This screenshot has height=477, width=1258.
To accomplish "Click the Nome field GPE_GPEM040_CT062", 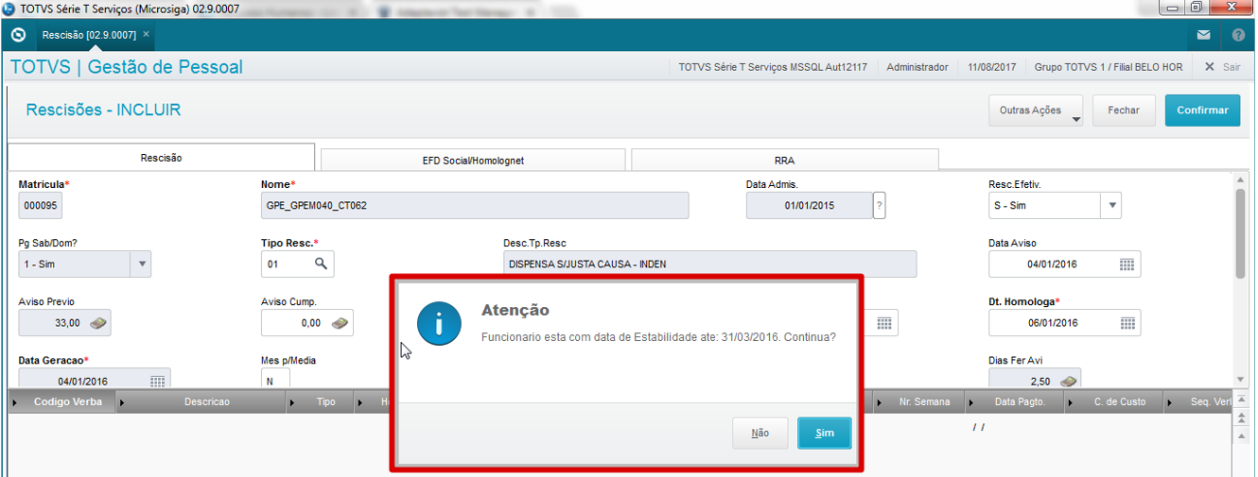I will click(475, 206).
